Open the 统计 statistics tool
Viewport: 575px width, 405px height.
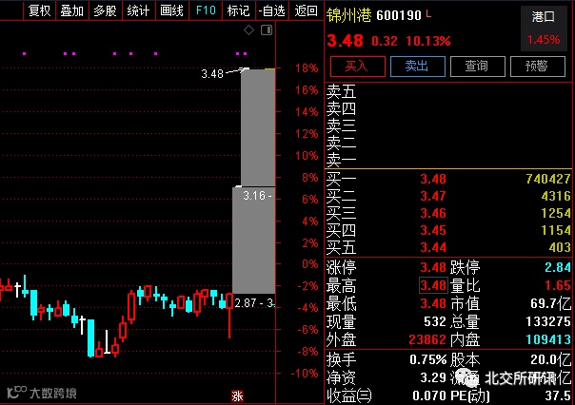(138, 10)
